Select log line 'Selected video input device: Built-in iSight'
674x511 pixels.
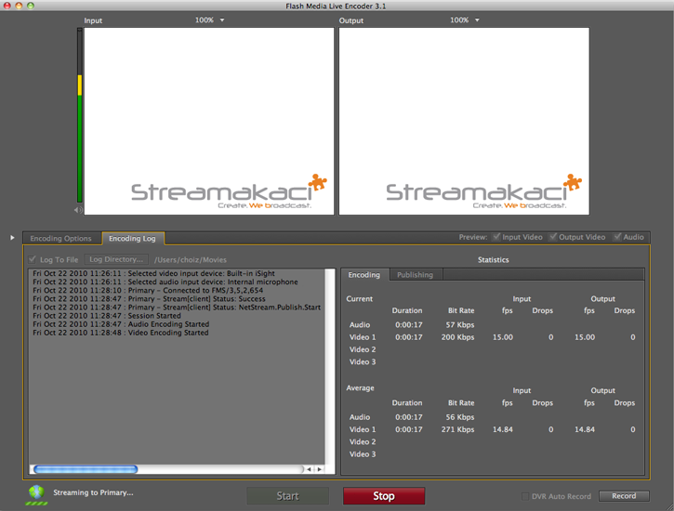[154, 273]
